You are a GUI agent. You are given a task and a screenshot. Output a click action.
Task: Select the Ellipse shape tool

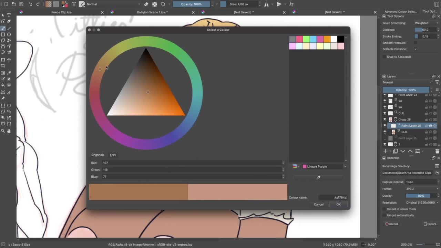(9, 34)
